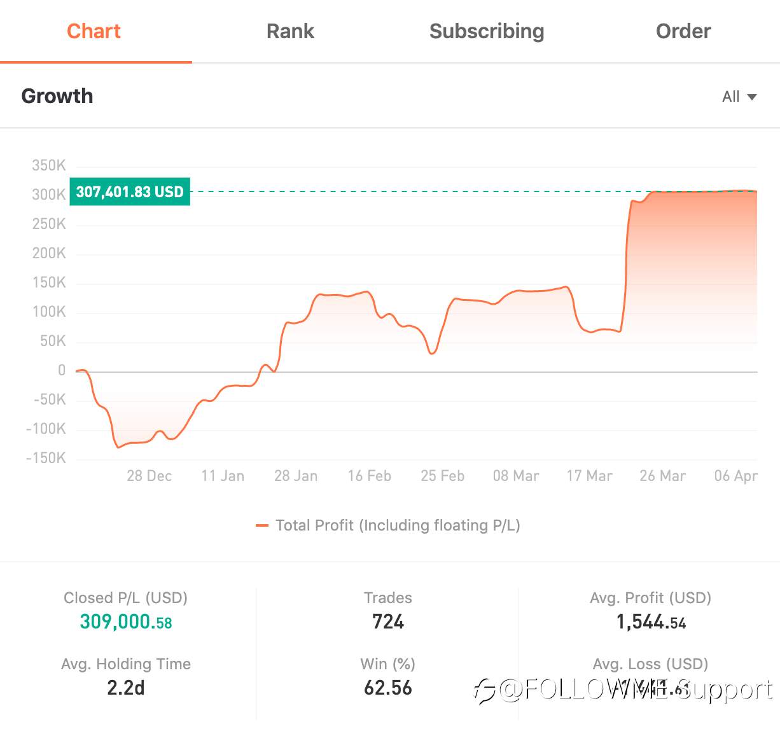Switch to the Chart tab

(94, 31)
